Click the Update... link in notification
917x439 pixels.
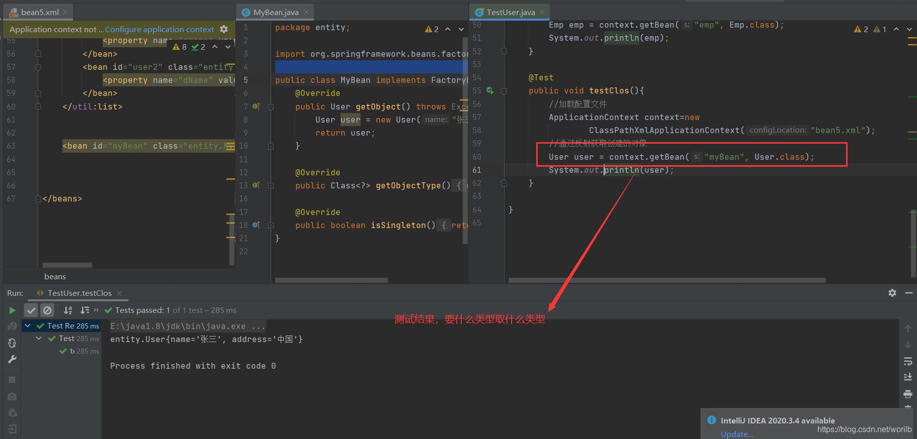click(737, 434)
